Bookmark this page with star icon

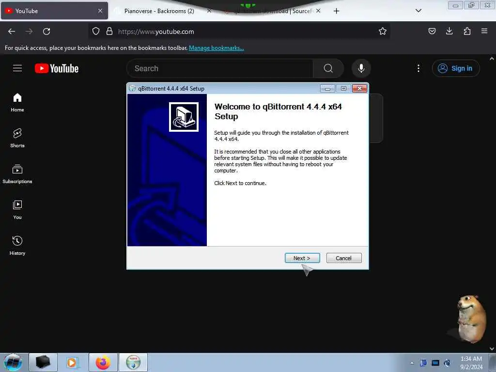383,31
